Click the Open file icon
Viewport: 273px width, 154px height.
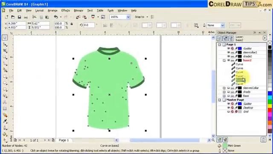(13, 17)
